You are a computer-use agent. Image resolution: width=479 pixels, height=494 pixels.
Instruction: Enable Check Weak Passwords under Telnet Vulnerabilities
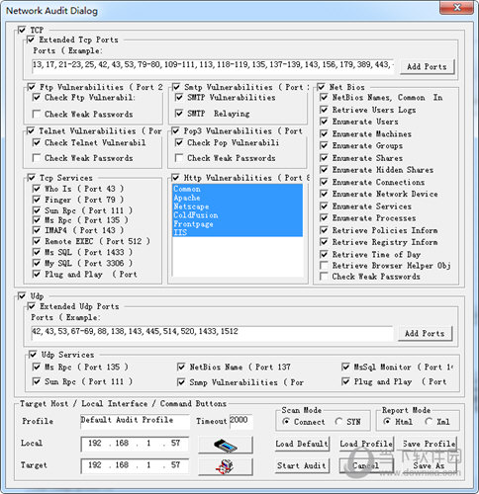(x=37, y=158)
